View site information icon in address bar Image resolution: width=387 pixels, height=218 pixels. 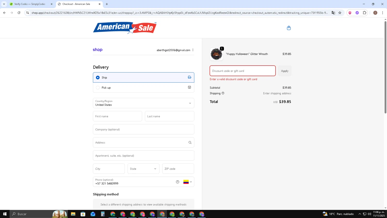click(28, 13)
